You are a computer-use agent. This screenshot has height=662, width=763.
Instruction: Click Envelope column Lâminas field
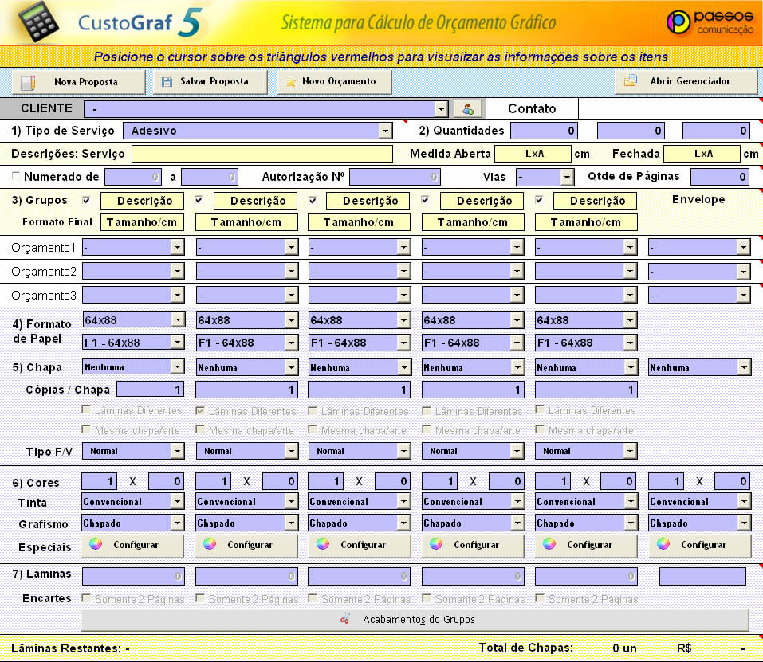click(x=702, y=576)
